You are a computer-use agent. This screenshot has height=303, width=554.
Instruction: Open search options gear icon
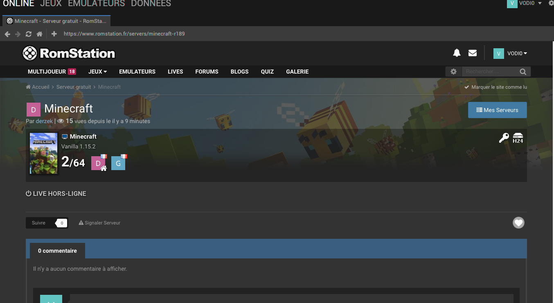coord(453,72)
